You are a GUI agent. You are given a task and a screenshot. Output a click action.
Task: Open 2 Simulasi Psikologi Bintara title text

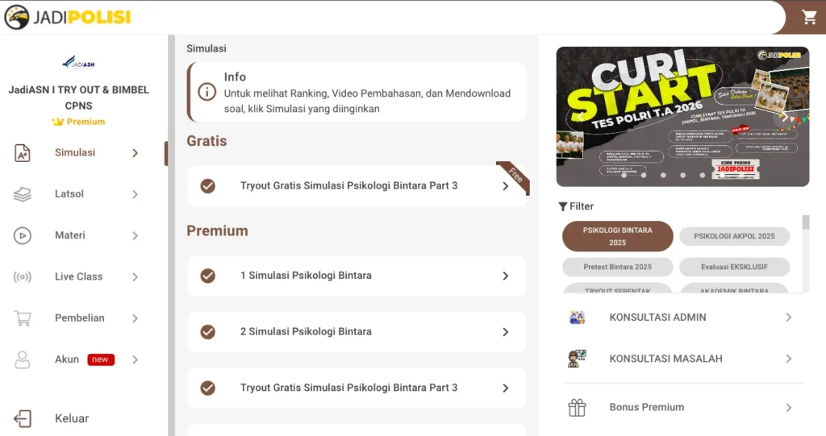click(306, 332)
